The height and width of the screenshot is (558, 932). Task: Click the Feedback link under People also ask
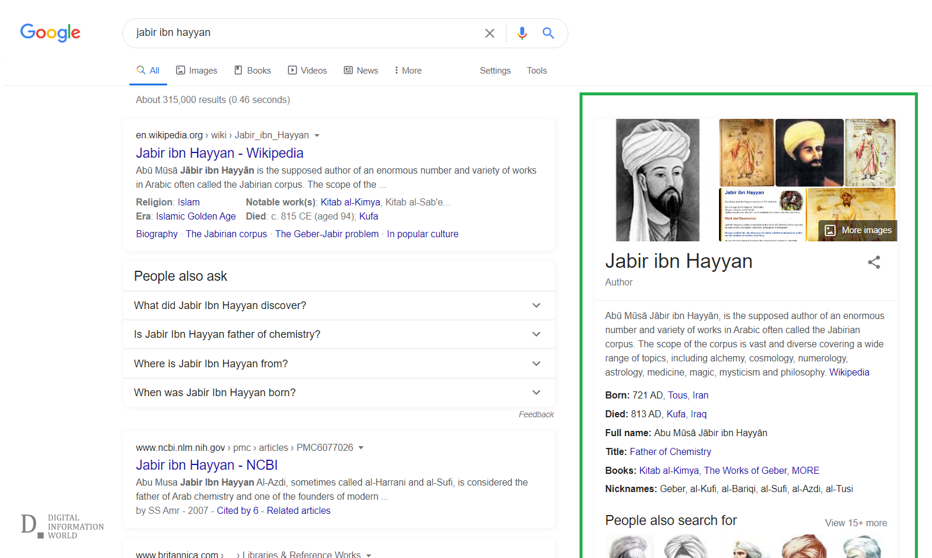tap(536, 415)
